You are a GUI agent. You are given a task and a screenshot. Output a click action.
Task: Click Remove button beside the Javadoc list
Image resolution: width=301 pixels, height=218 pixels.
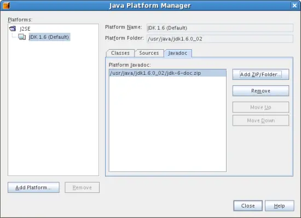[261, 91]
